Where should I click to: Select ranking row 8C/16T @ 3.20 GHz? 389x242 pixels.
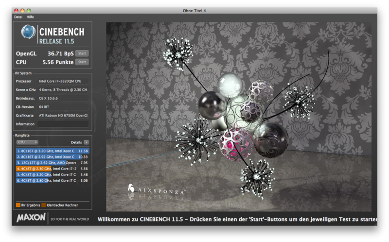tap(53, 151)
